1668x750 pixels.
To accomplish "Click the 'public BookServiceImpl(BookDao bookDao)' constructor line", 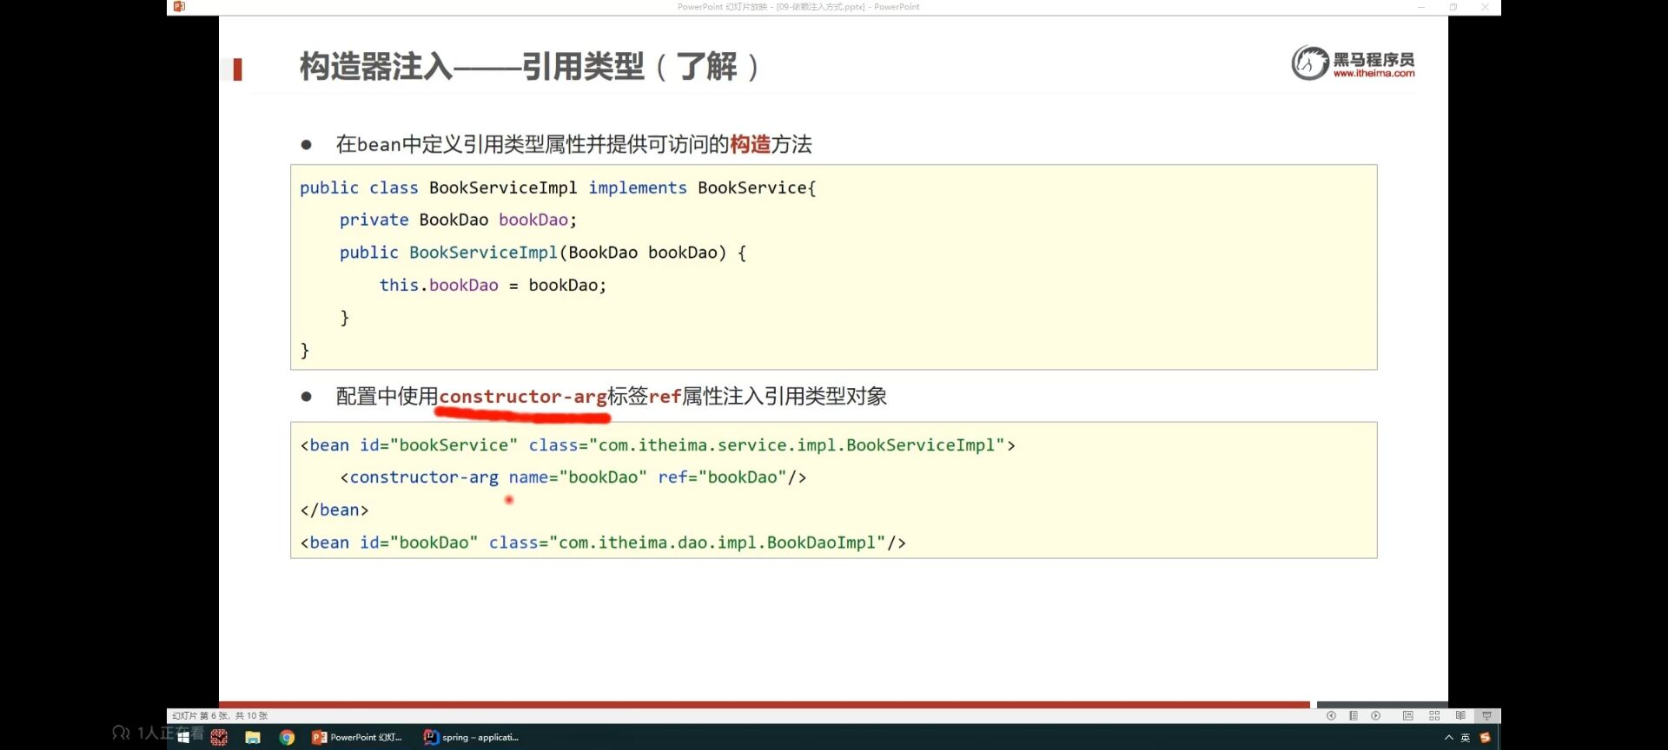I will point(543,253).
